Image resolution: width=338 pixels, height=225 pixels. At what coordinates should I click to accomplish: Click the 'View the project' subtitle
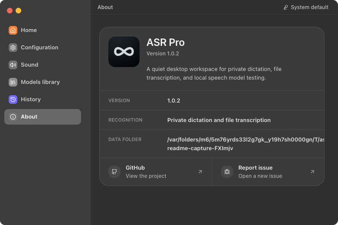pos(146,176)
